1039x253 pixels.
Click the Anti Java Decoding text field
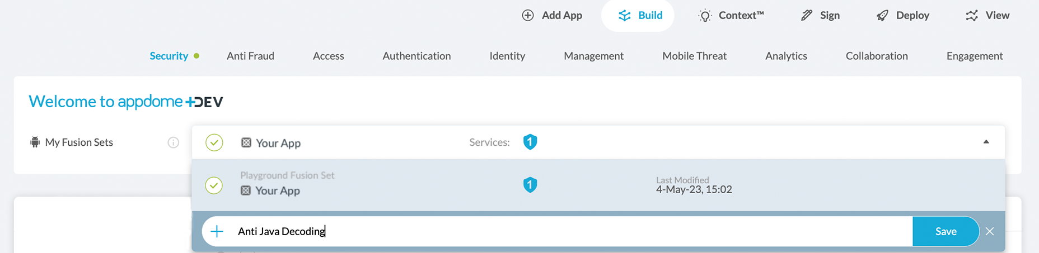click(x=560, y=231)
